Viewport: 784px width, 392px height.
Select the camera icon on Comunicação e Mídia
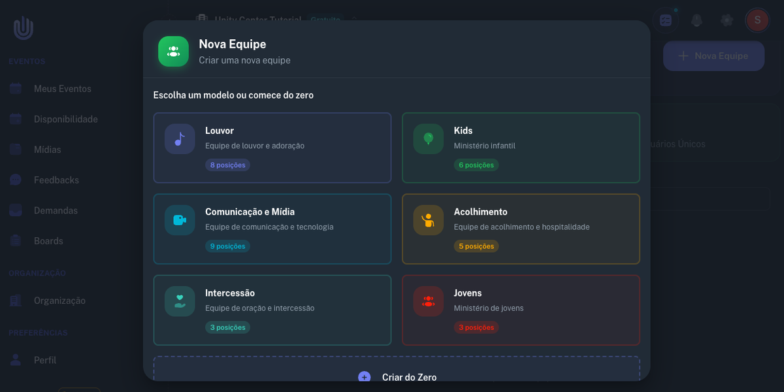[179, 220]
